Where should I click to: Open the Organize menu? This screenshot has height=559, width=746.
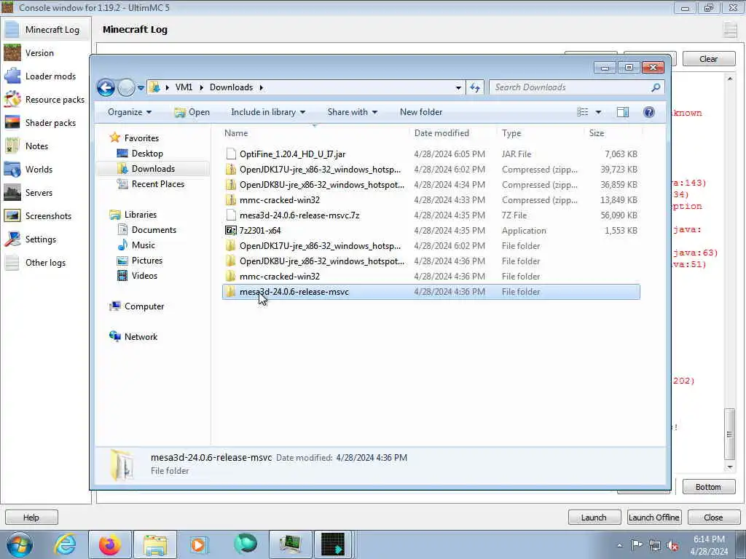[x=130, y=112]
